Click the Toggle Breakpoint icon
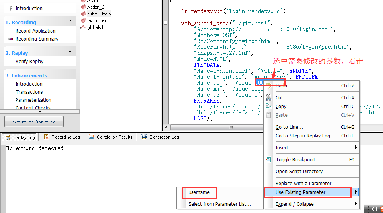This screenshot has height=213, width=383. pyautogui.click(x=268, y=160)
